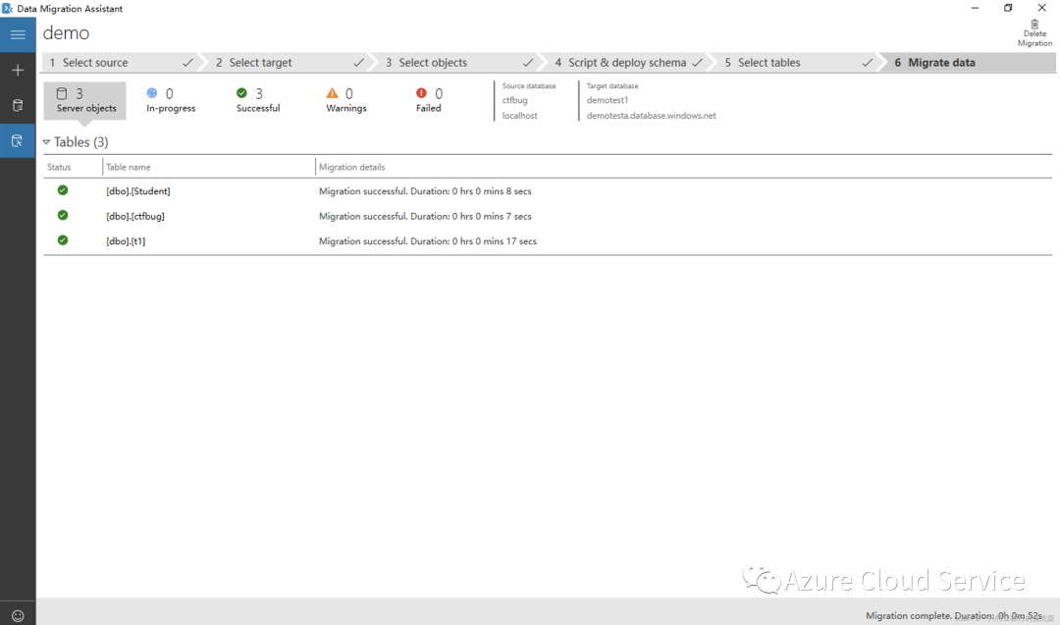Open the migrations icon in the sidebar
Image resolution: width=1060 pixels, height=625 pixels.
coord(18,140)
